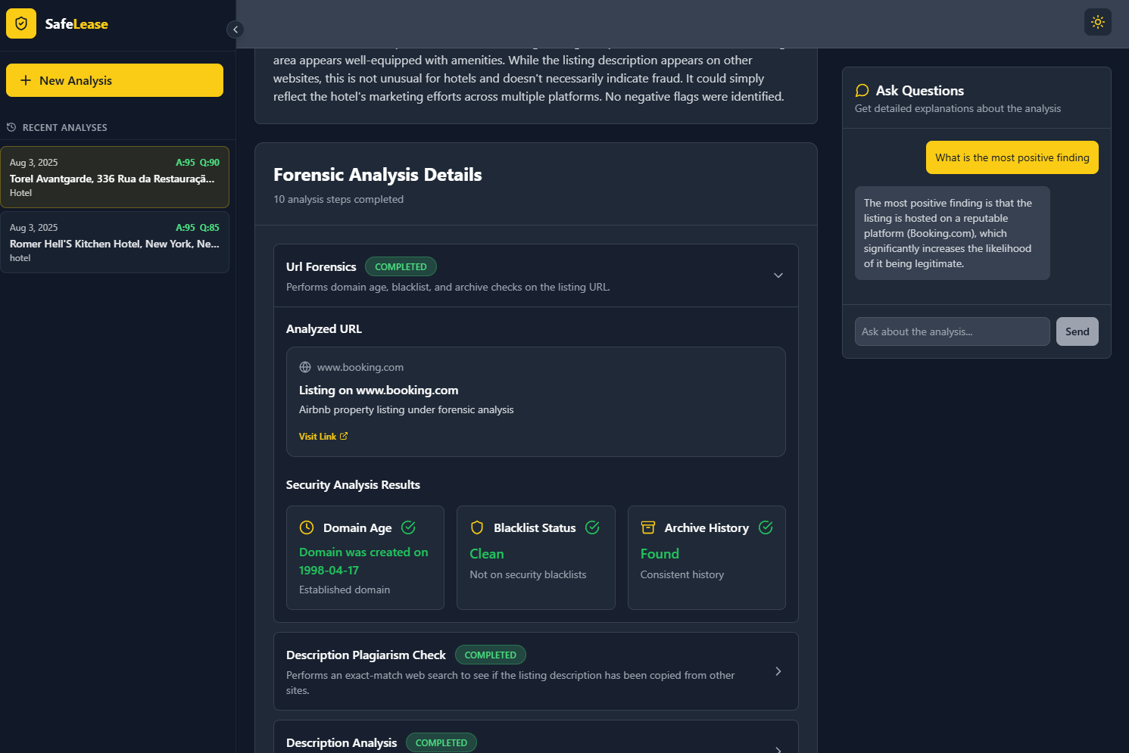Open Romer Hell's Kitchen Hotel analysis
1129x753 pixels.
(x=114, y=242)
